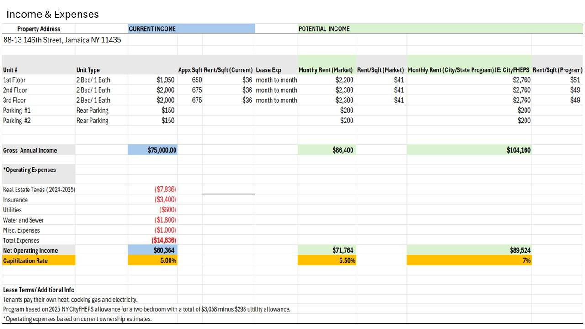The width and height of the screenshot is (585, 329).
Task: Select the 7% capitalization rate cell
Action: point(526,260)
